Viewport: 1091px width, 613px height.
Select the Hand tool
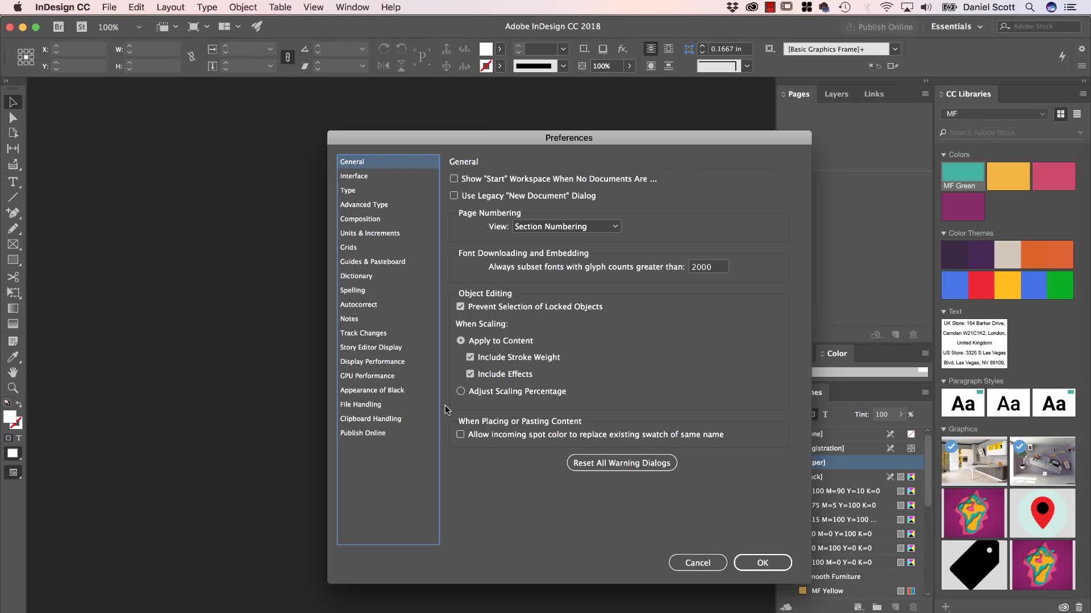13,372
